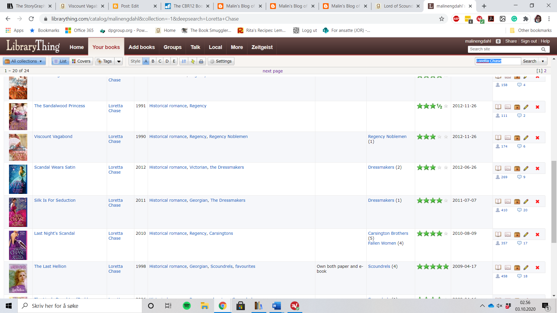Expand the All collections dropdown
This screenshot has width=557, height=313.
point(24,61)
